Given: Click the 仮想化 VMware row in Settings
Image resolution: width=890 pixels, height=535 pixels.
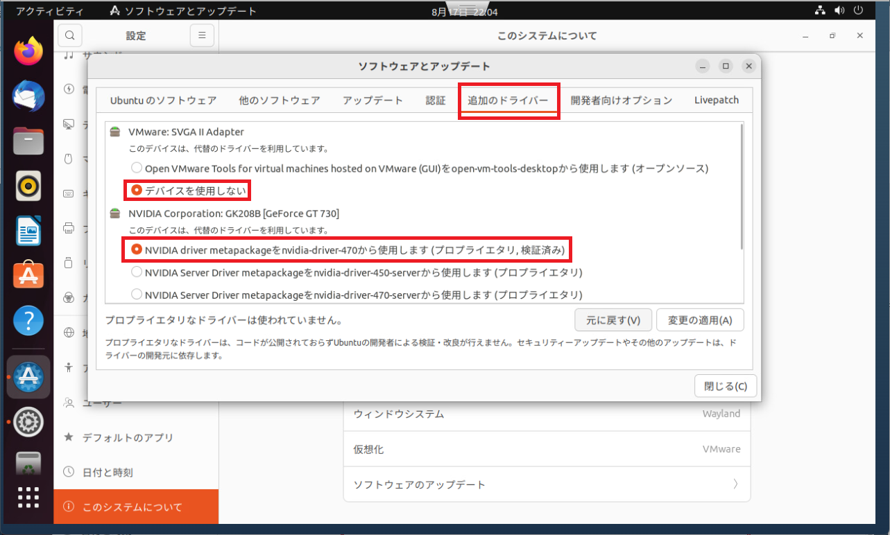Looking at the screenshot, I should [547, 449].
